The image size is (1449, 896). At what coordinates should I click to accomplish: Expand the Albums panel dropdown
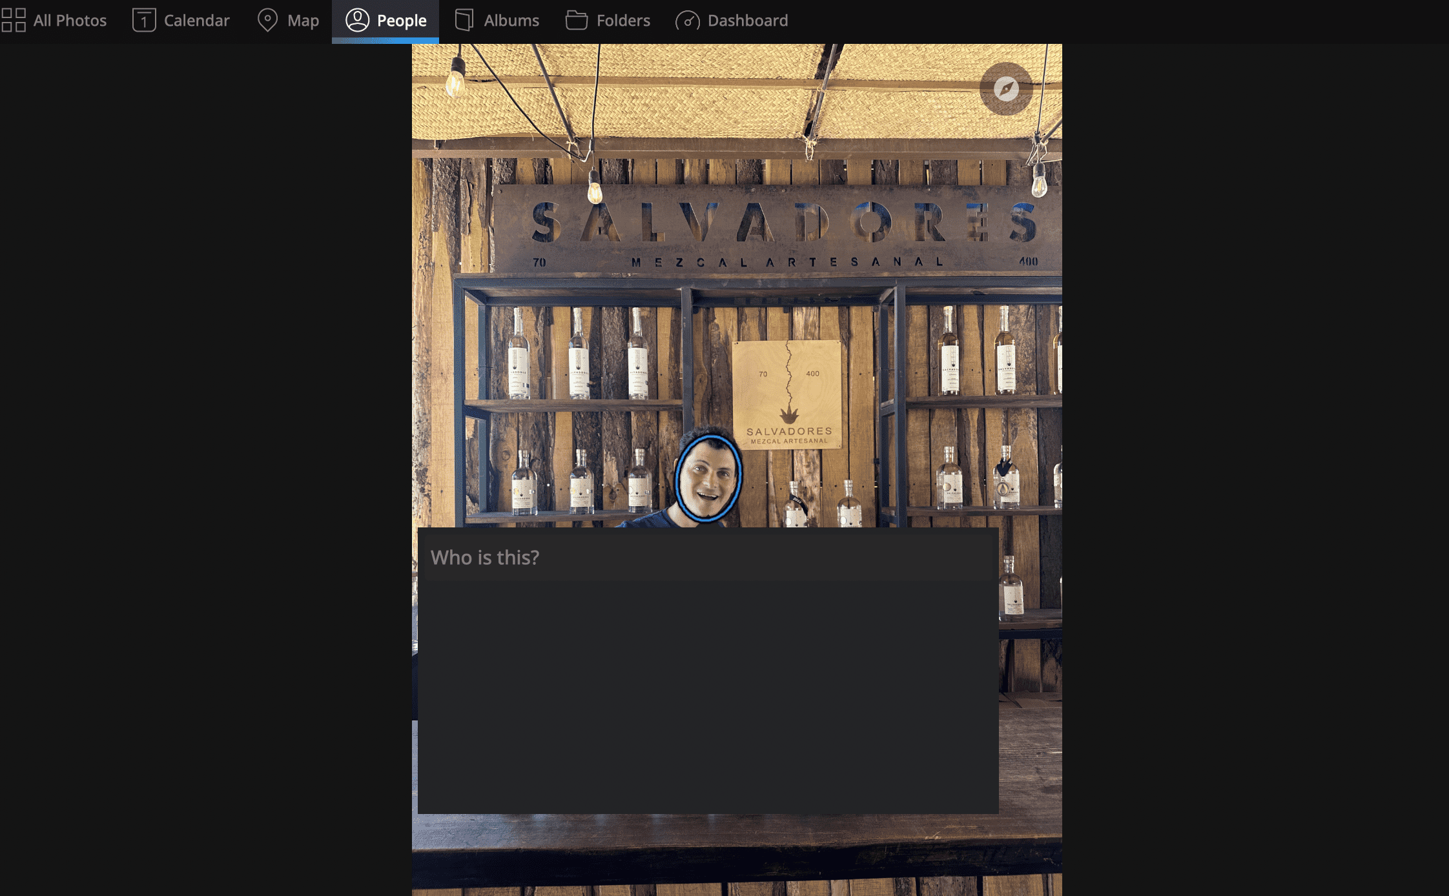click(x=498, y=21)
